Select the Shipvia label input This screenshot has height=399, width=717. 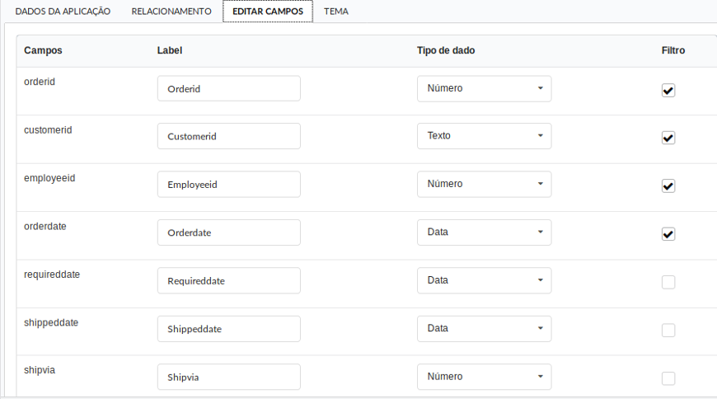coord(228,377)
